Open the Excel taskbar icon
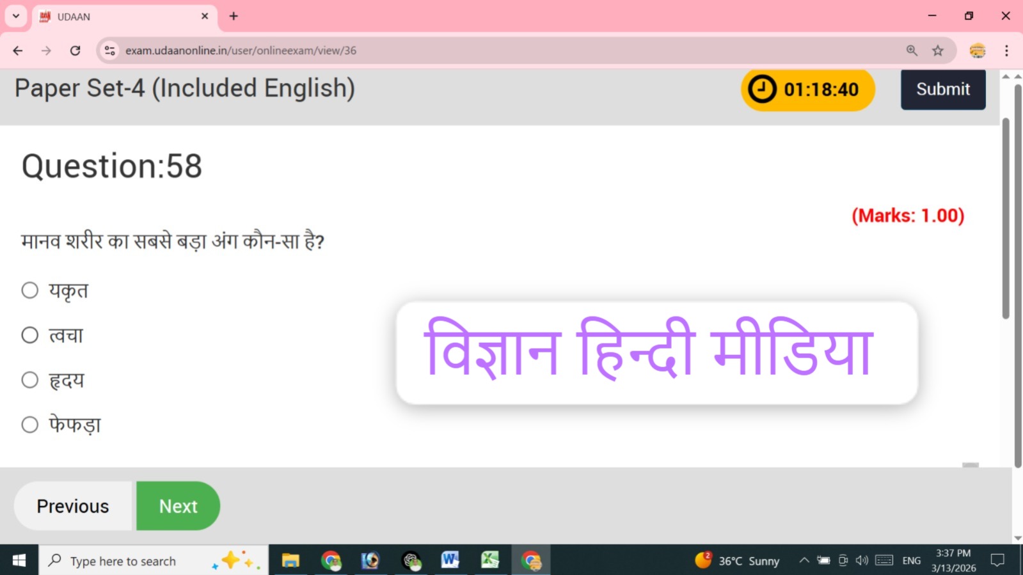This screenshot has height=575, width=1023. [490, 560]
